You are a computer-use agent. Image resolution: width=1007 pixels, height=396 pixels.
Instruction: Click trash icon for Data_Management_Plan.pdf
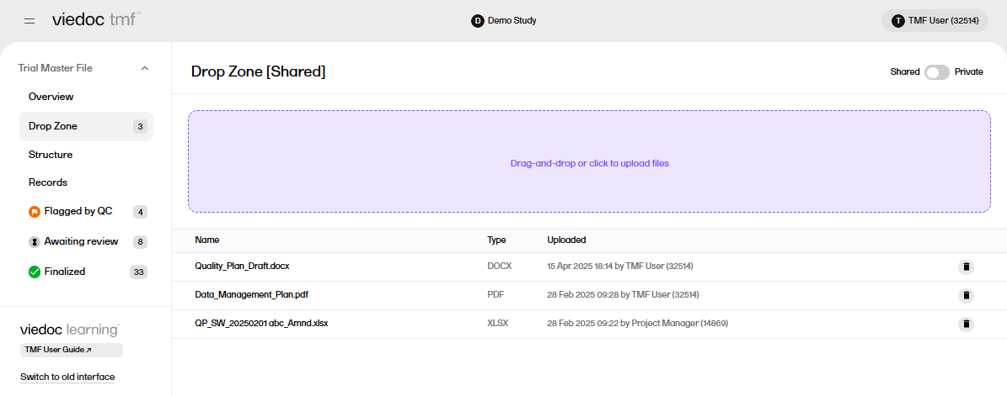coord(966,295)
